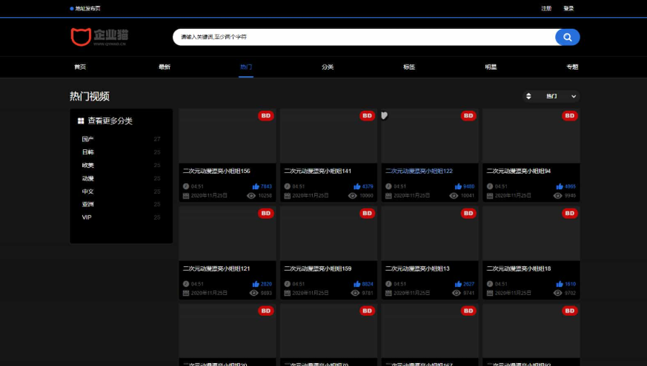Click the sort up-down arrows icon
The height and width of the screenshot is (366, 647).
pos(528,96)
